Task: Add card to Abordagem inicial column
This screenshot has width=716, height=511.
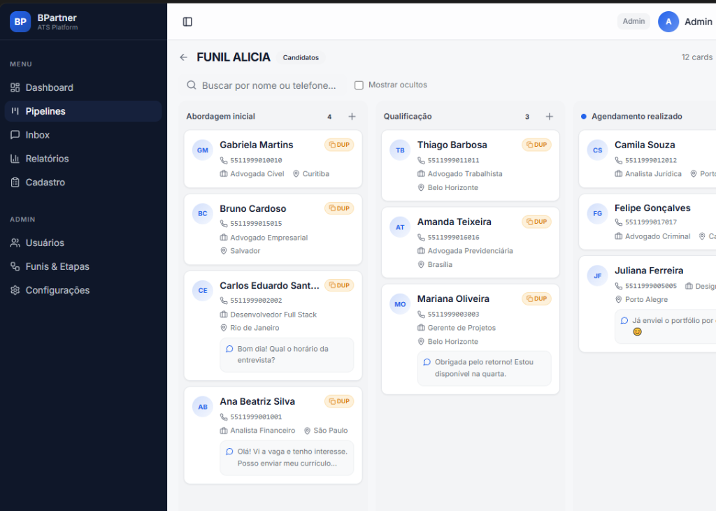Action: tap(352, 117)
